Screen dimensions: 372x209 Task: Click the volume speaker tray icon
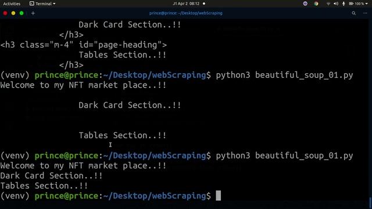point(336,3)
